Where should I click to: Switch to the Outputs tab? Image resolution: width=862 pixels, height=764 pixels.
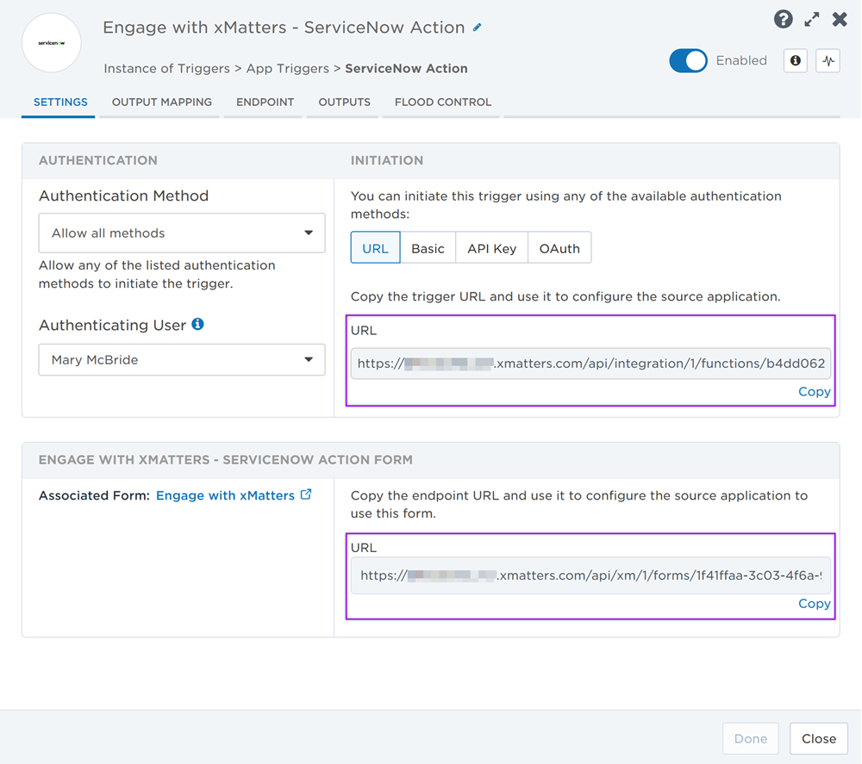(344, 102)
